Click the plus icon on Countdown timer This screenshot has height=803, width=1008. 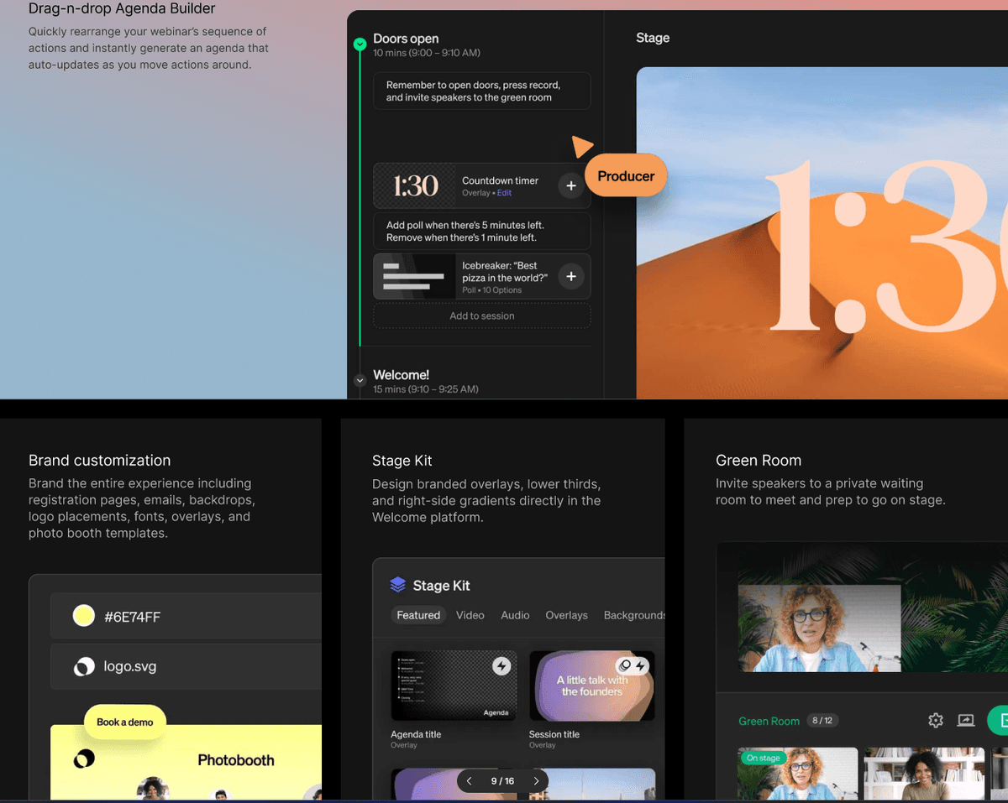[570, 186]
